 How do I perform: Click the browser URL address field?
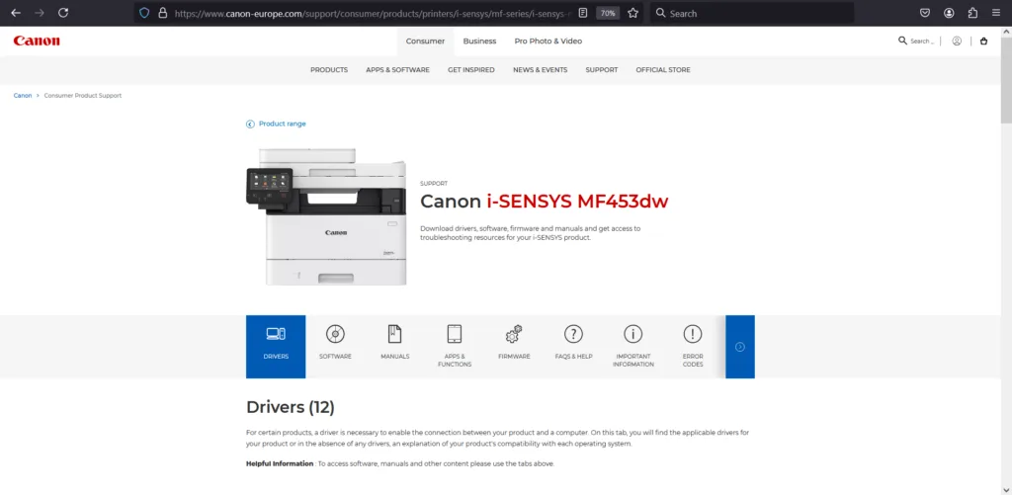pos(373,13)
